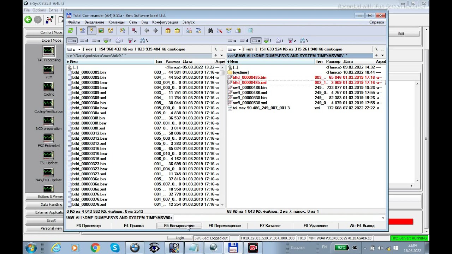Select tal msv 90 486_249_007_001-3 file
Viewport: 452px width, 254px height.
coord(261,108)
